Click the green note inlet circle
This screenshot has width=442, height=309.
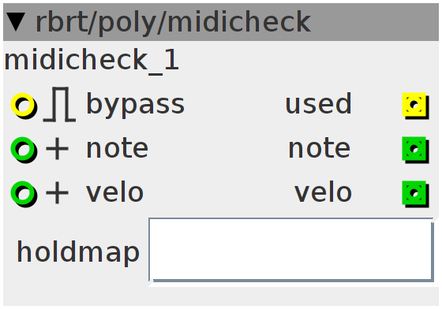24,150
